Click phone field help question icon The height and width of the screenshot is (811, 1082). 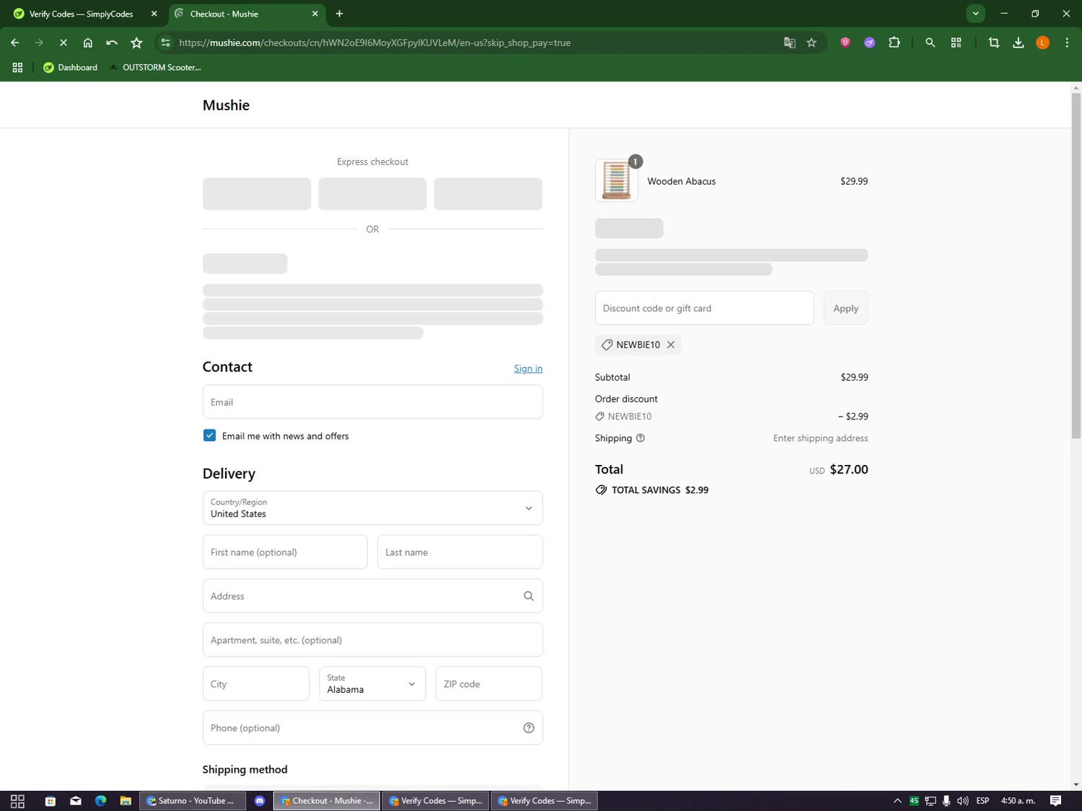pyautogui.click(x=529, y=728)
